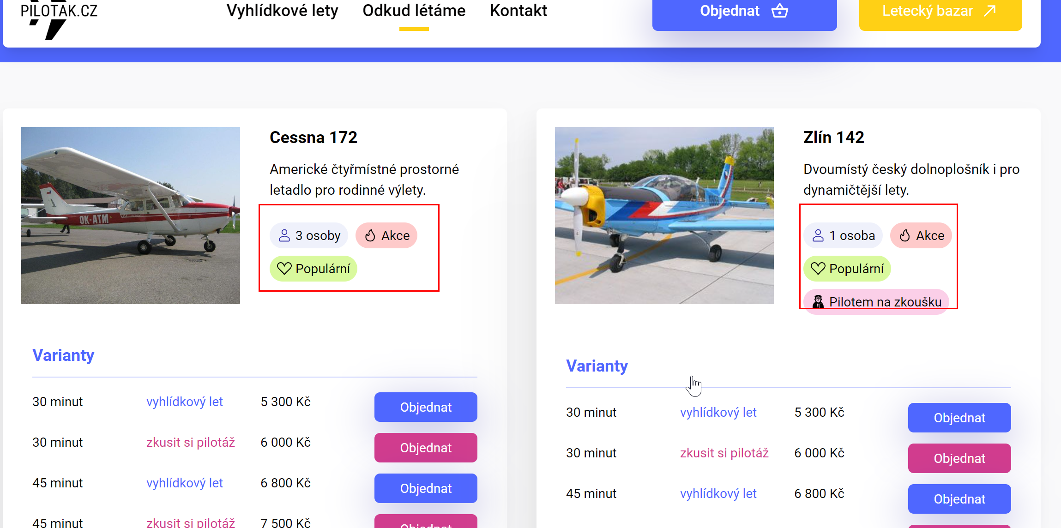The height and width of the screenshot is (528, 1061).
Task: Click the basket icon in Objednat header button
Action: tap(780, 10)
